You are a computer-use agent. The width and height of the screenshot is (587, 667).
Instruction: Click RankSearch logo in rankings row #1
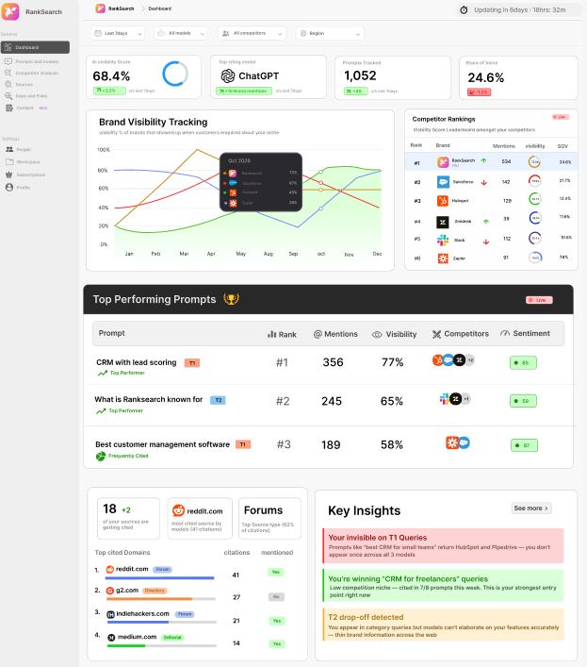tap(443, 162)
